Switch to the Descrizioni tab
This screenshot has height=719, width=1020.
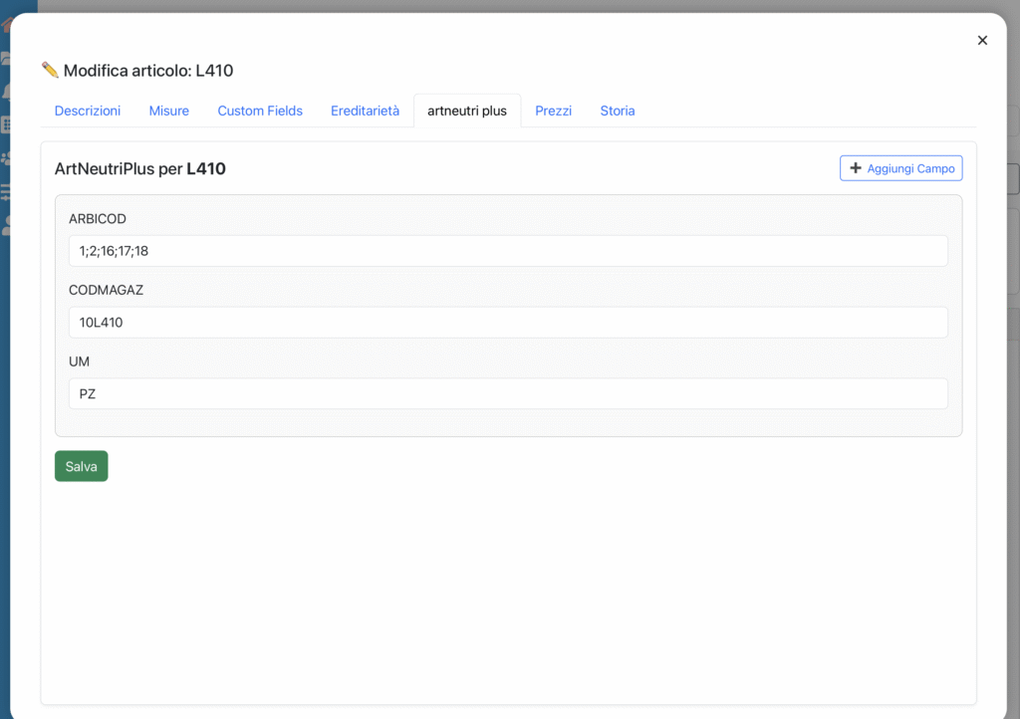point(88,111)
